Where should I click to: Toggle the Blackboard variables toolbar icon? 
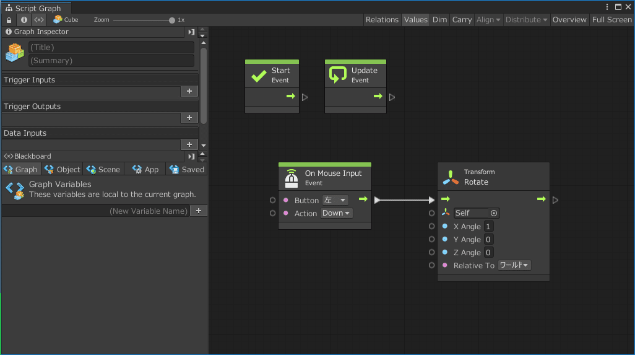pos(39,20)
